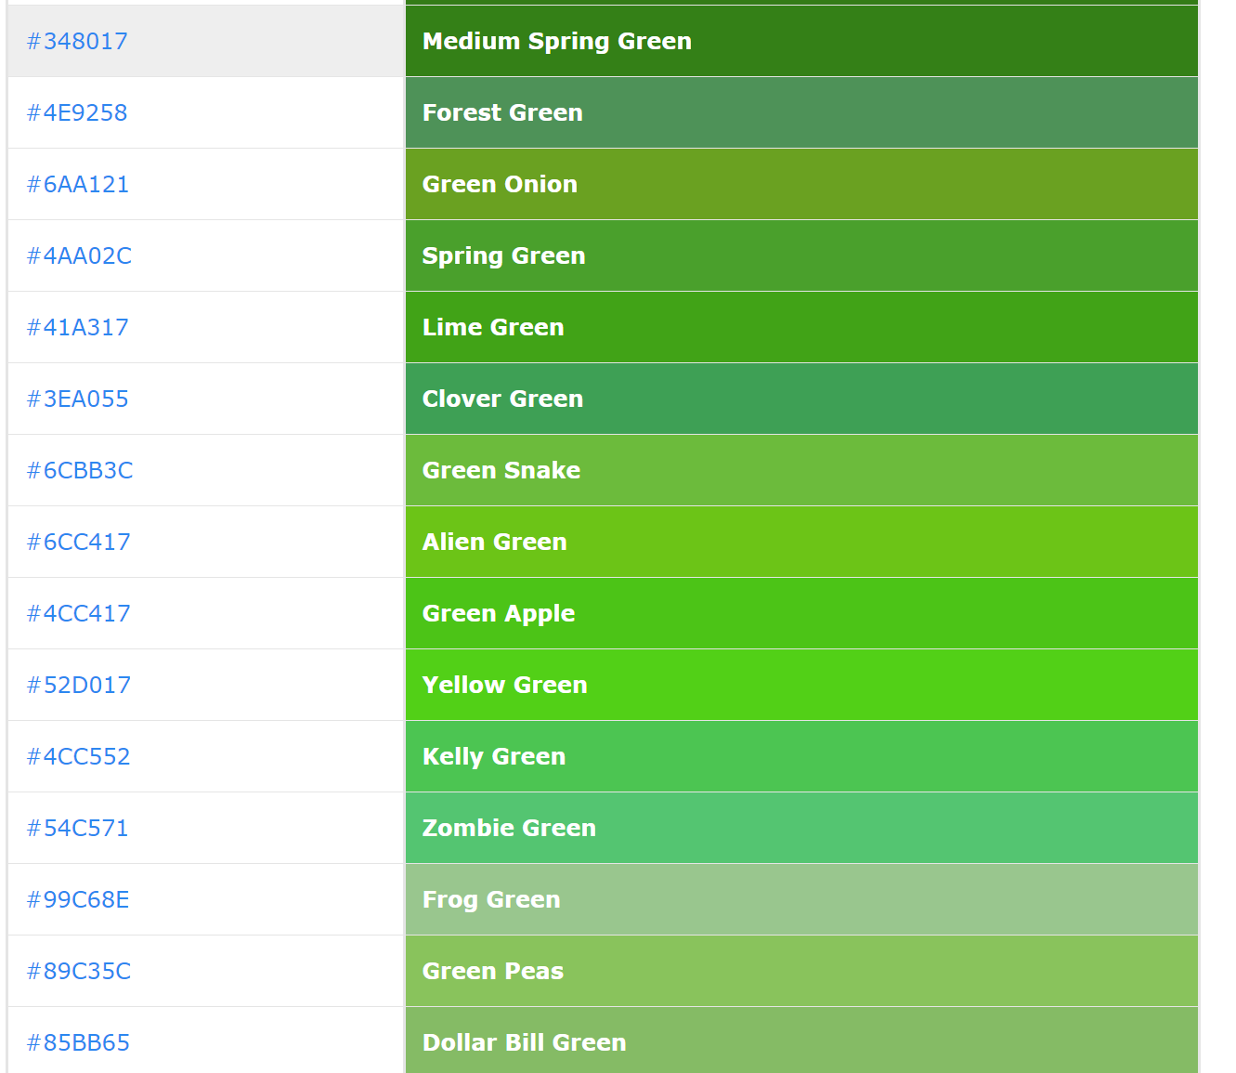Click the Lime Green color swatch
1236x1073 pixels.
pos(800,327)
